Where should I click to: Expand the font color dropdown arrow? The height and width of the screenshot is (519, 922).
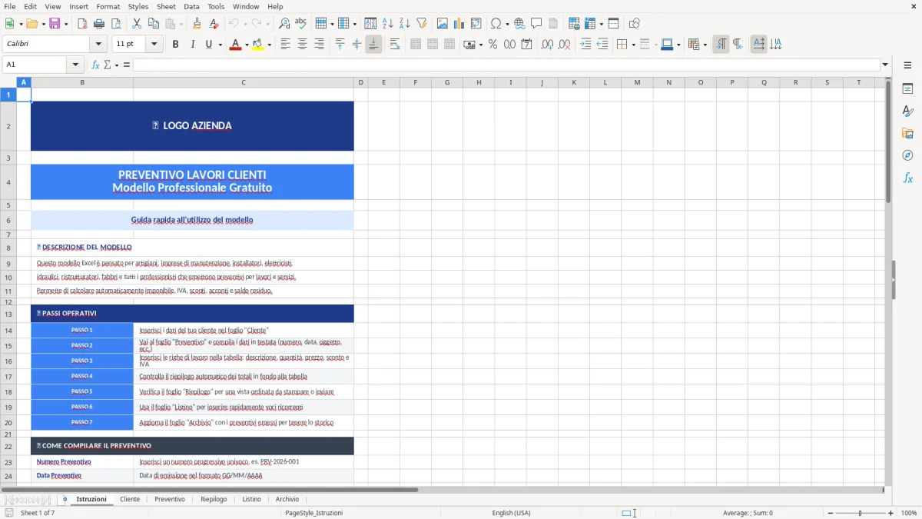click(246, 45)
